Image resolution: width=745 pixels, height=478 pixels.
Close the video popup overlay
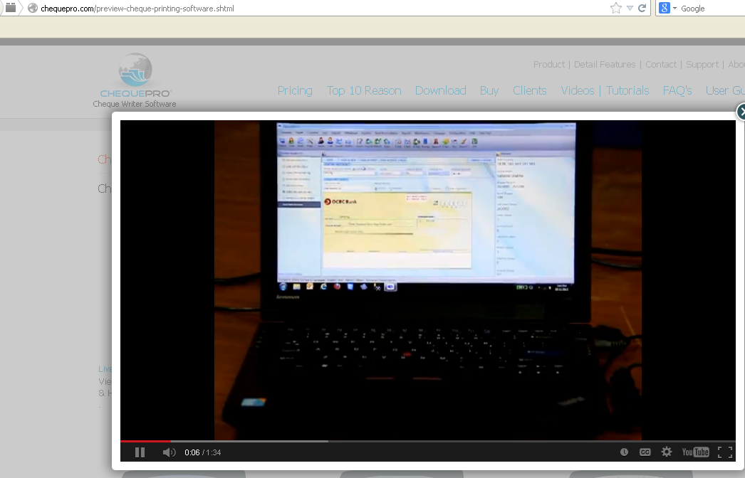click(x=741, y=111)
